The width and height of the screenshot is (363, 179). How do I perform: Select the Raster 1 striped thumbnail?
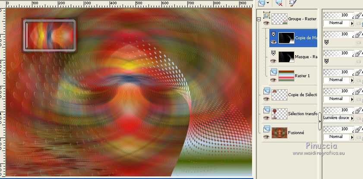point(286,76)
